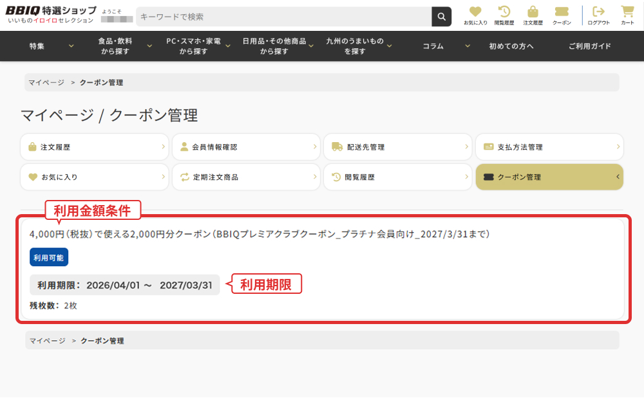The image size is (644, 398).
Task: Click the magnifier search button
Action: (x=442, y=16)
